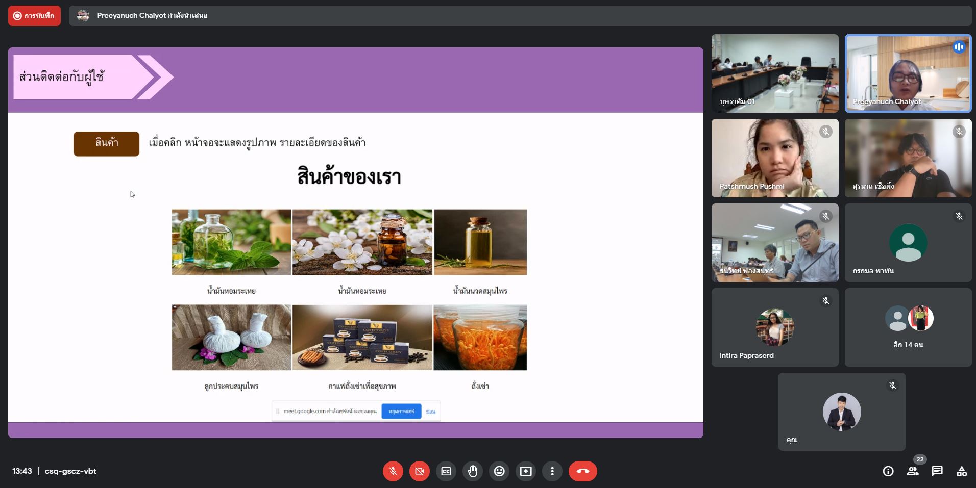Click the brown product button on slide
The height and width of the screenshot is (488, 976).
[x=106, y=143]
